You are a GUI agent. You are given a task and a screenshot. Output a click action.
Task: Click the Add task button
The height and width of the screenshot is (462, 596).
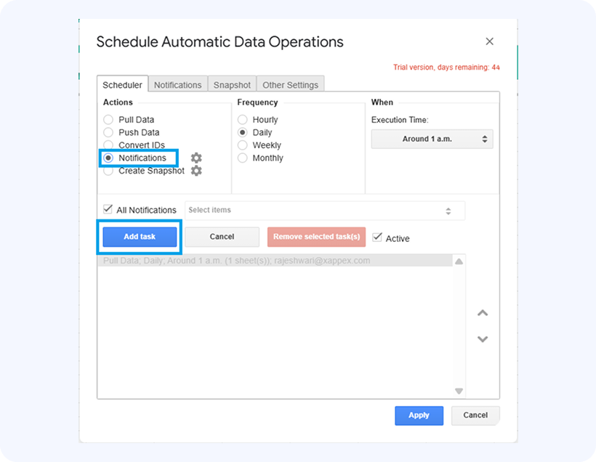point(140,237)
